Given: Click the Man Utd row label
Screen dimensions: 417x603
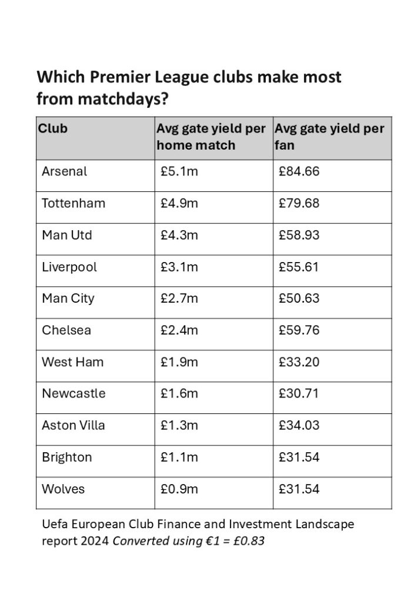Looking at the screenshot, I should [x=66, y=236].
